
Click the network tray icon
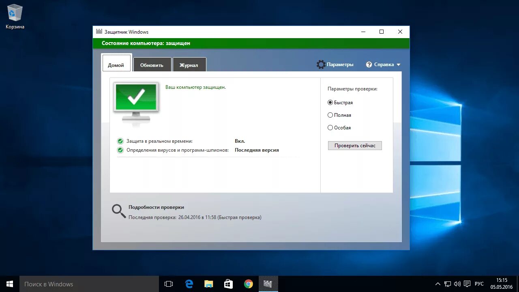pos(448,284)
